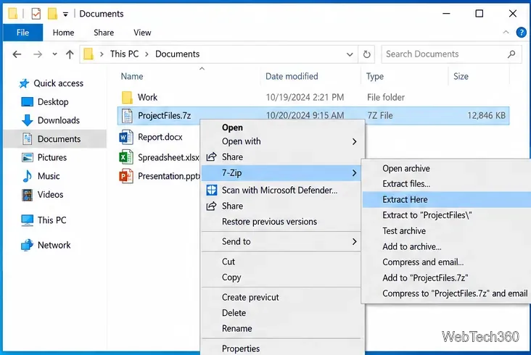
Task: Choose Open in the context menu
Action: 232,128
